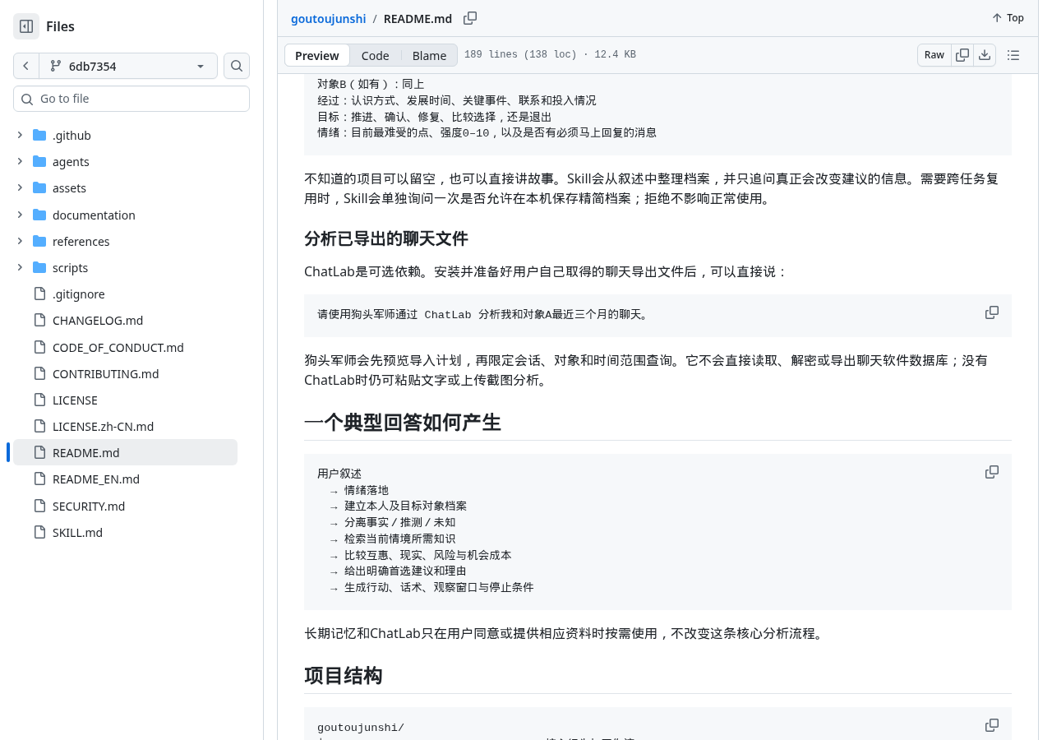Expand the agents folder
This screenshot has width=1052, height=740.
[x=20, y=161]
